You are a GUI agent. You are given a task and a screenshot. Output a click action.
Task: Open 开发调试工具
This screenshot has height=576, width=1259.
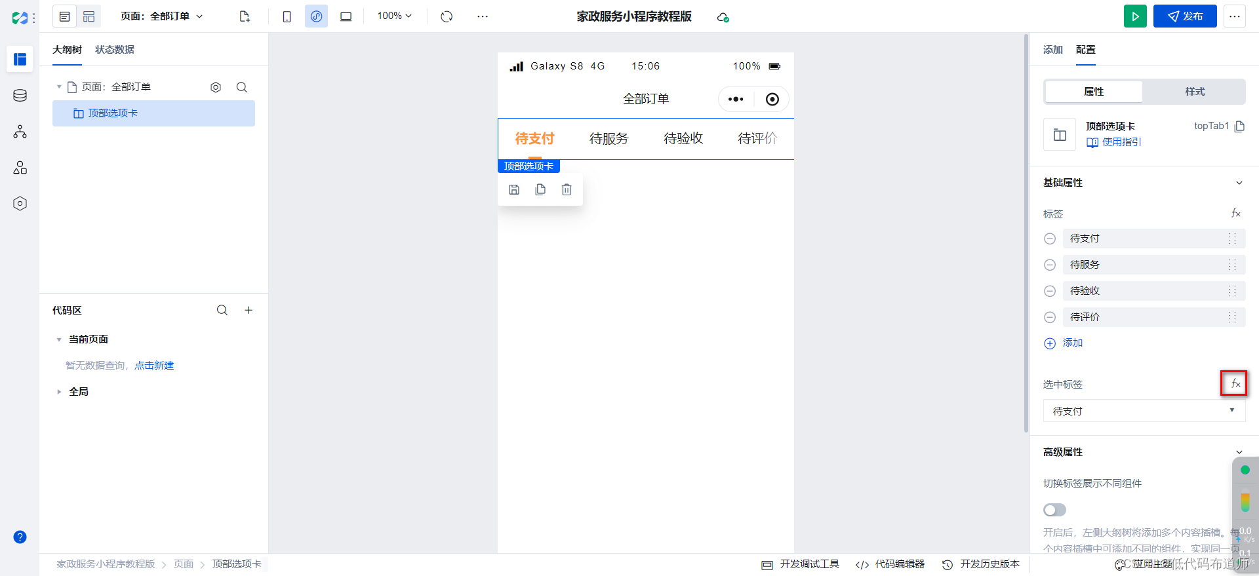point(801,564)
